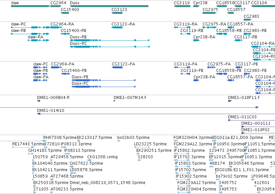Select the CG2964 gene label
Viewport: 275px width, 194px height.
(x=58, y=3)
